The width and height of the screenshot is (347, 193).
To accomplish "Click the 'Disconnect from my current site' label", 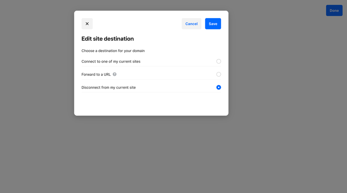I will [108, 87].
